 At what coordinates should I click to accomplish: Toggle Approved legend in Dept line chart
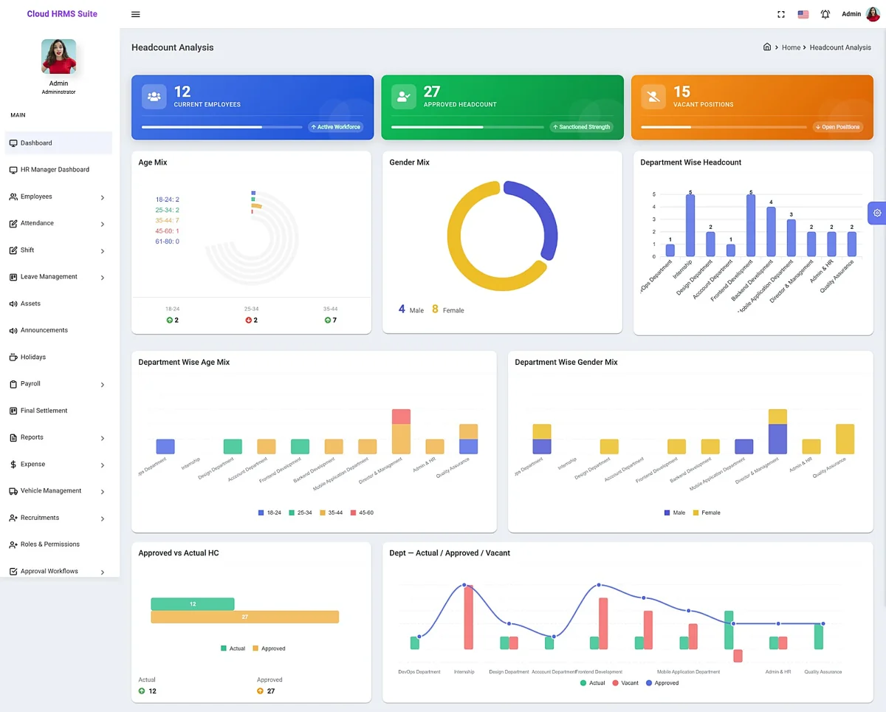pyautogui.click(x=662, y=683)
